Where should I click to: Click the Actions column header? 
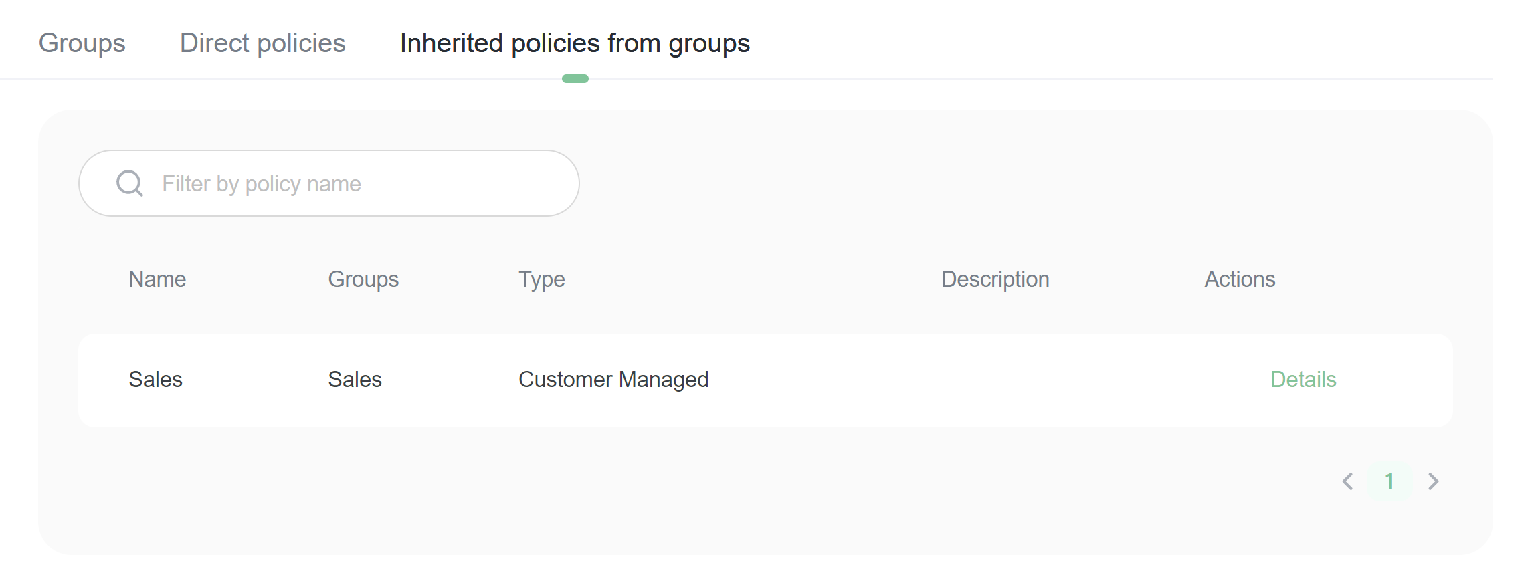coord(1239,279)
